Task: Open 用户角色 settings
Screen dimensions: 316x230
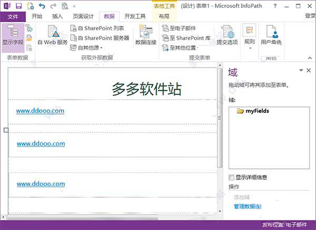Action: pyautogui.click(x=271, y=35)
